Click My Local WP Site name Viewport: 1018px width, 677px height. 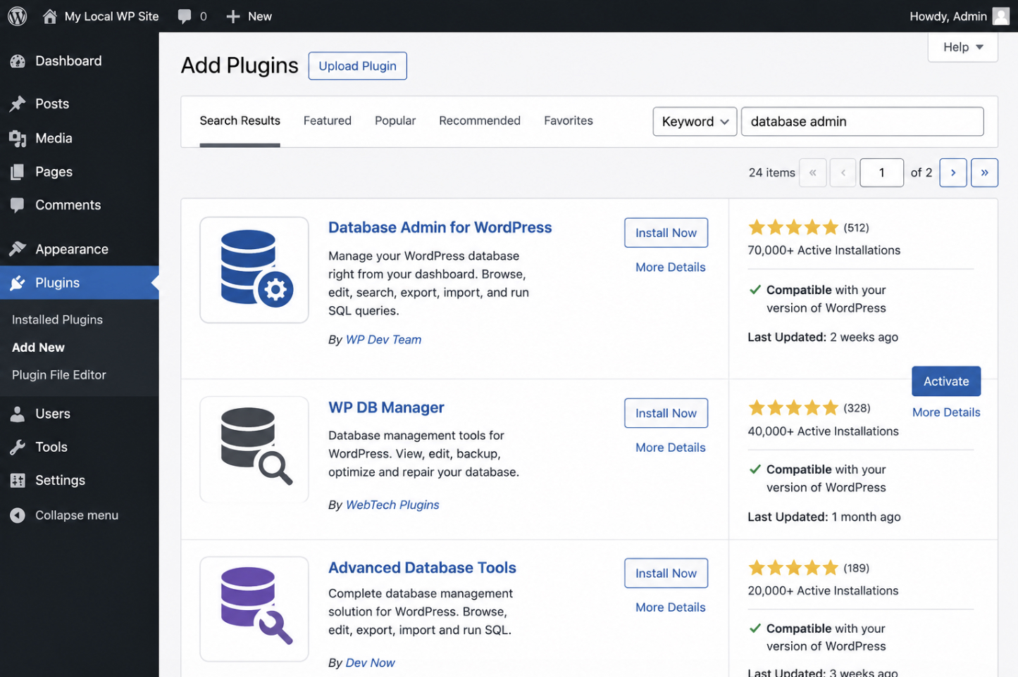pos(111,16)
